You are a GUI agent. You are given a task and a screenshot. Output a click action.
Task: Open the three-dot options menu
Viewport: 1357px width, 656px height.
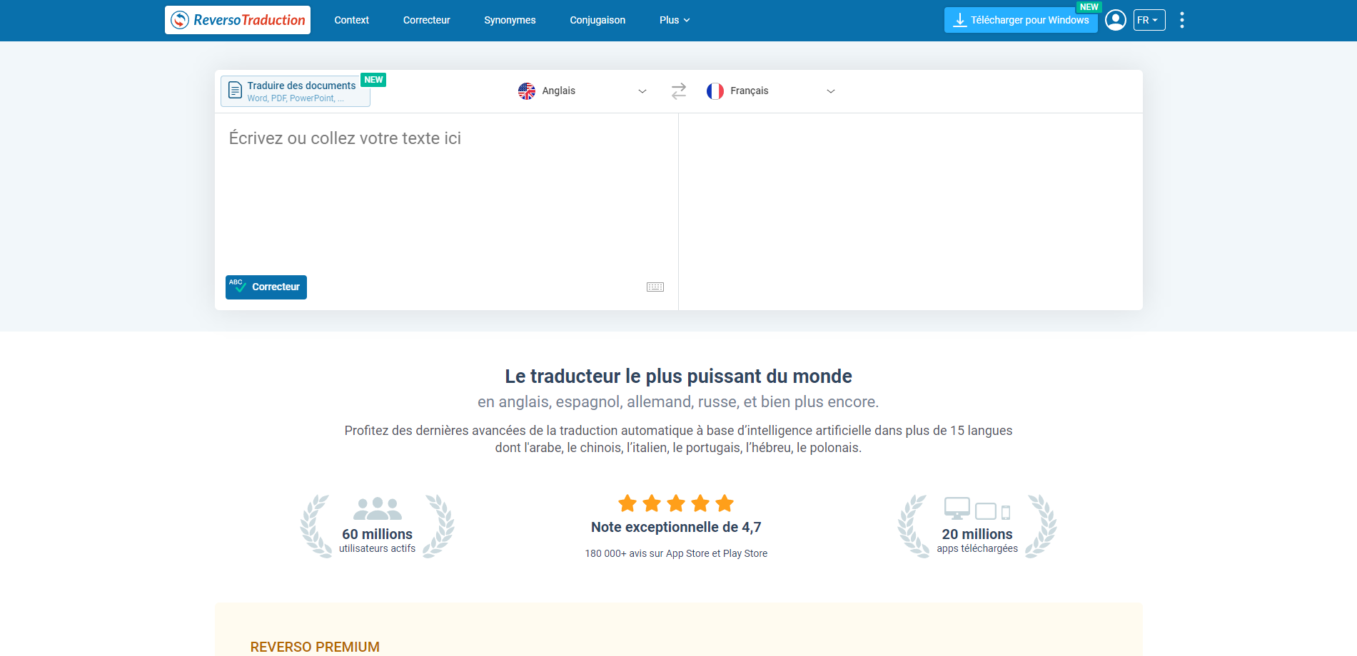click(x=1182, y=20)
